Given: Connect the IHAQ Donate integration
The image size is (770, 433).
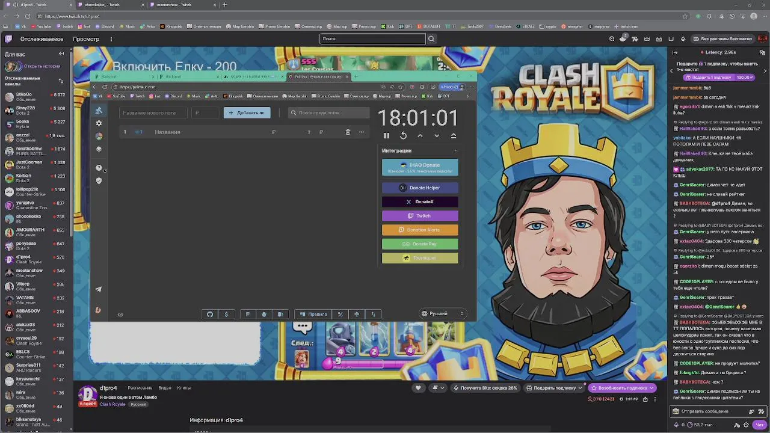Looking at the screenshot, I should pyautogui.click(x=420, y=167).
